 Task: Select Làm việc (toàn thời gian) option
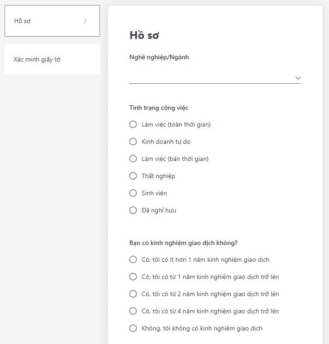pyautogui.click(x=133, y=125)
